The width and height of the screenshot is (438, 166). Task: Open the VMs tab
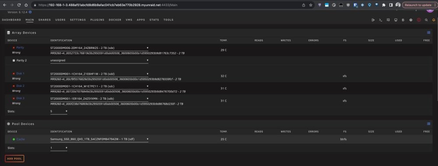tap(129, 20)
